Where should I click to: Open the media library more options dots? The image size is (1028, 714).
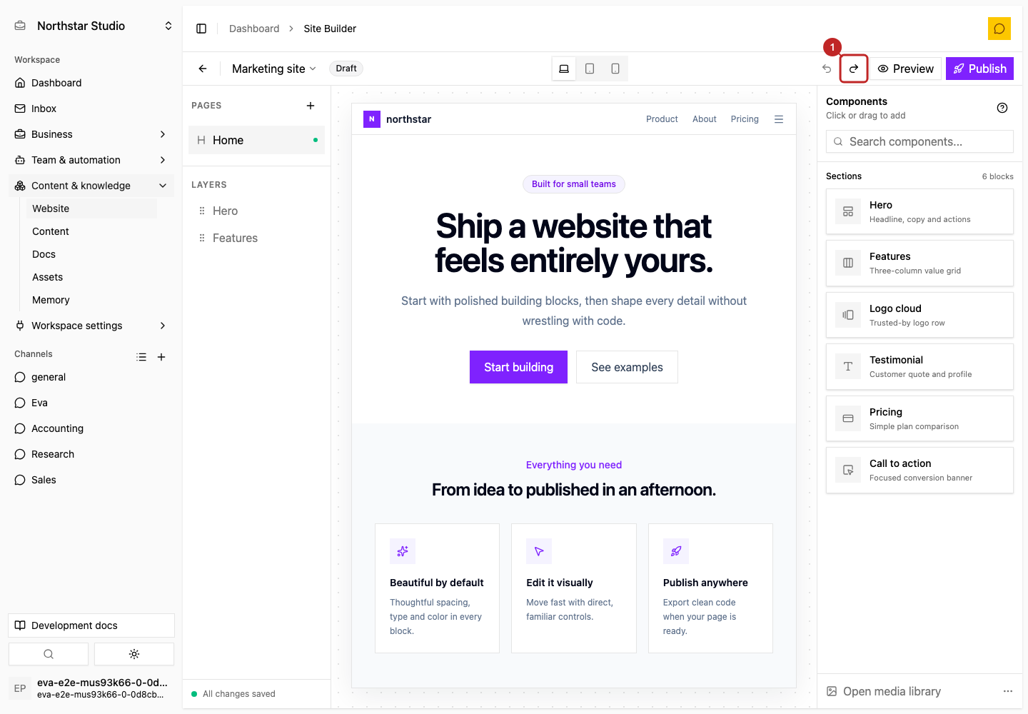[1008, 691]
